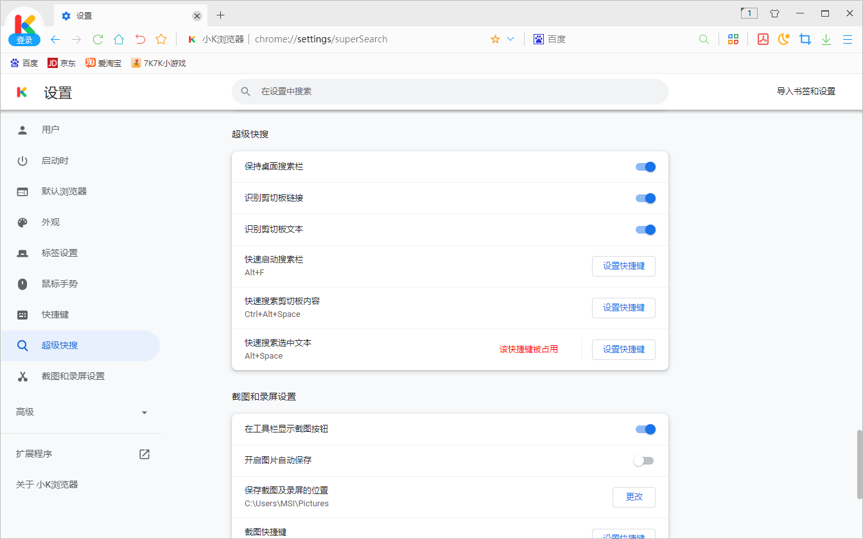
Task: Open the colorful apps grid icon
Action: [733, 39]
